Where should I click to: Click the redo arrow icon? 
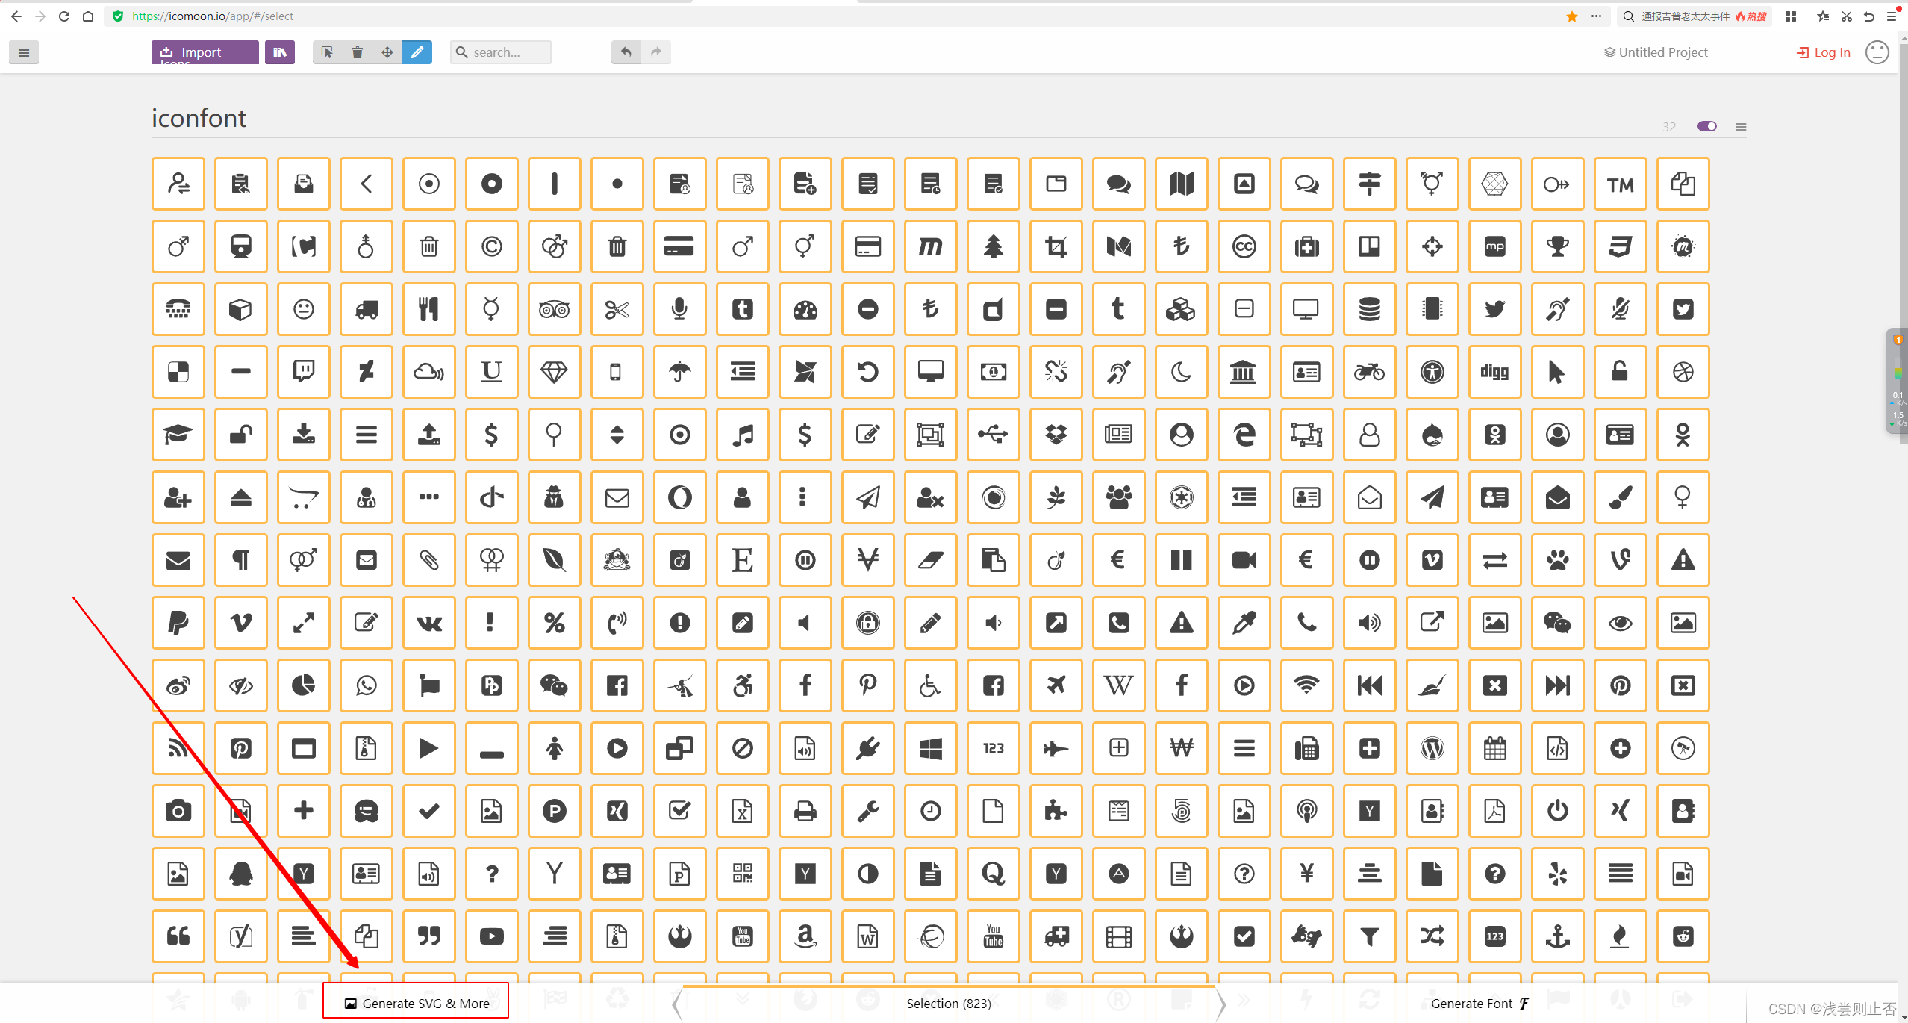coord(655,52)
